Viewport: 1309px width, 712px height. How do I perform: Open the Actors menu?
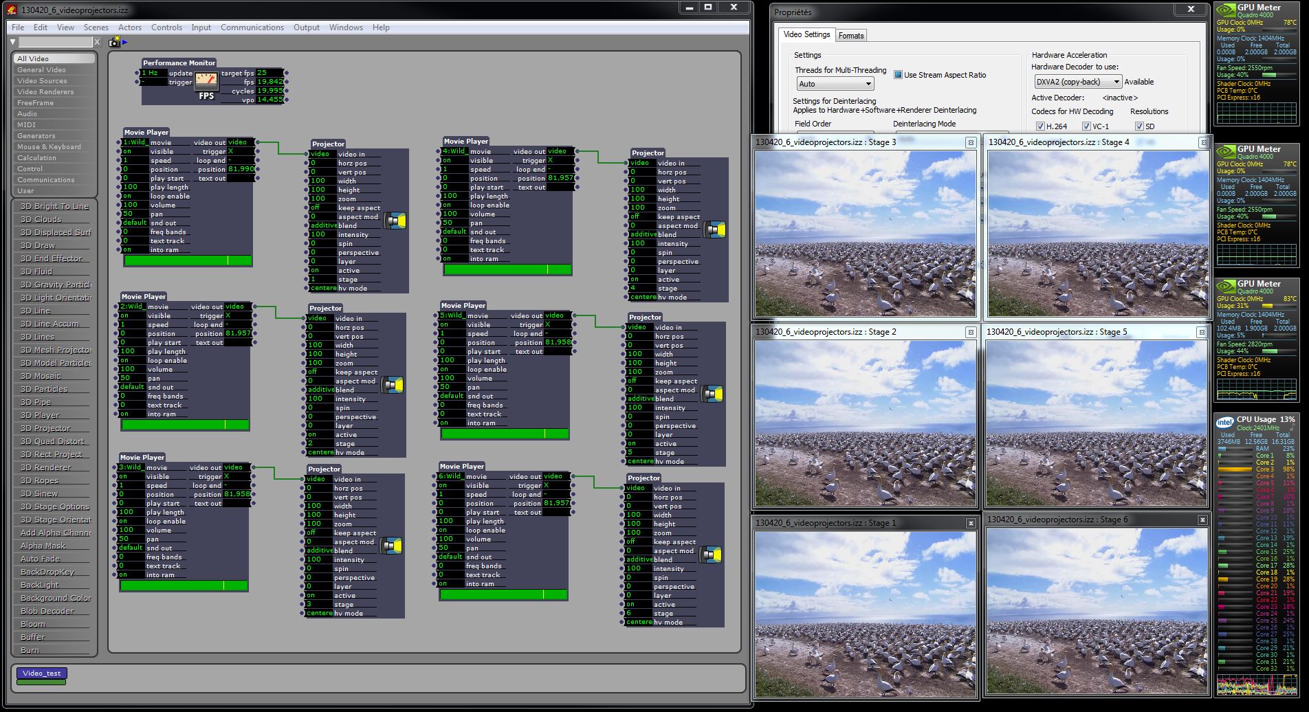(x=130, y=27)
